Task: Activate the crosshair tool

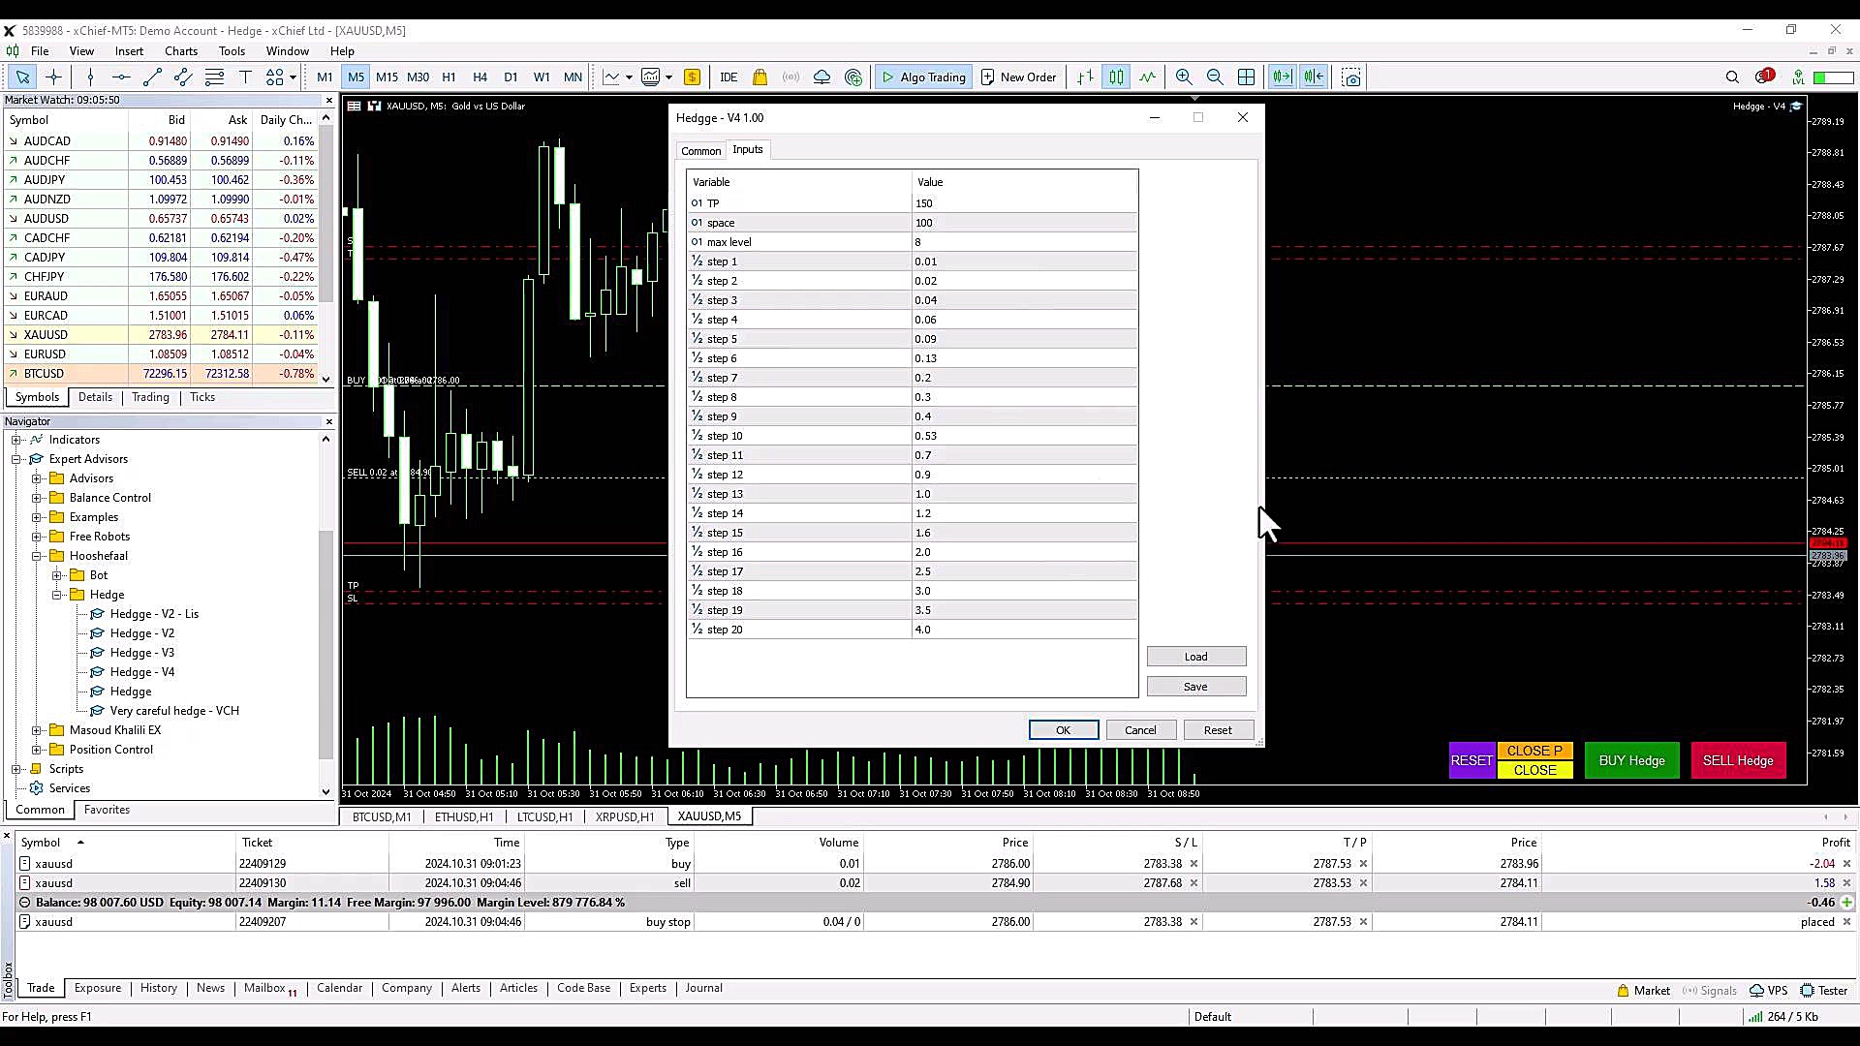Action: [x=54, y=77]
